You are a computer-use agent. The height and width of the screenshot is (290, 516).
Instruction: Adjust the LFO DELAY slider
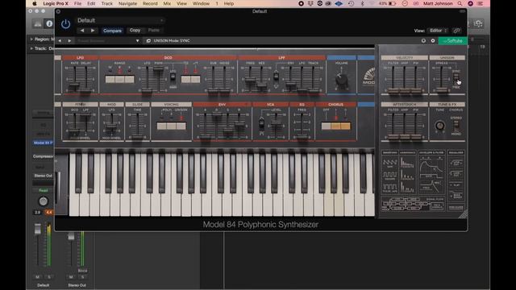coord(86,91)
